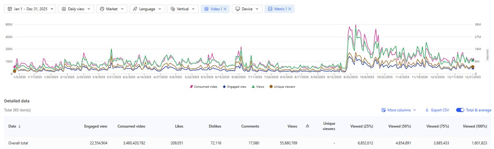Select the Viewed (75%) total 3,885,433
Viewport: 494px width, 149px height.
pos(441,143)
